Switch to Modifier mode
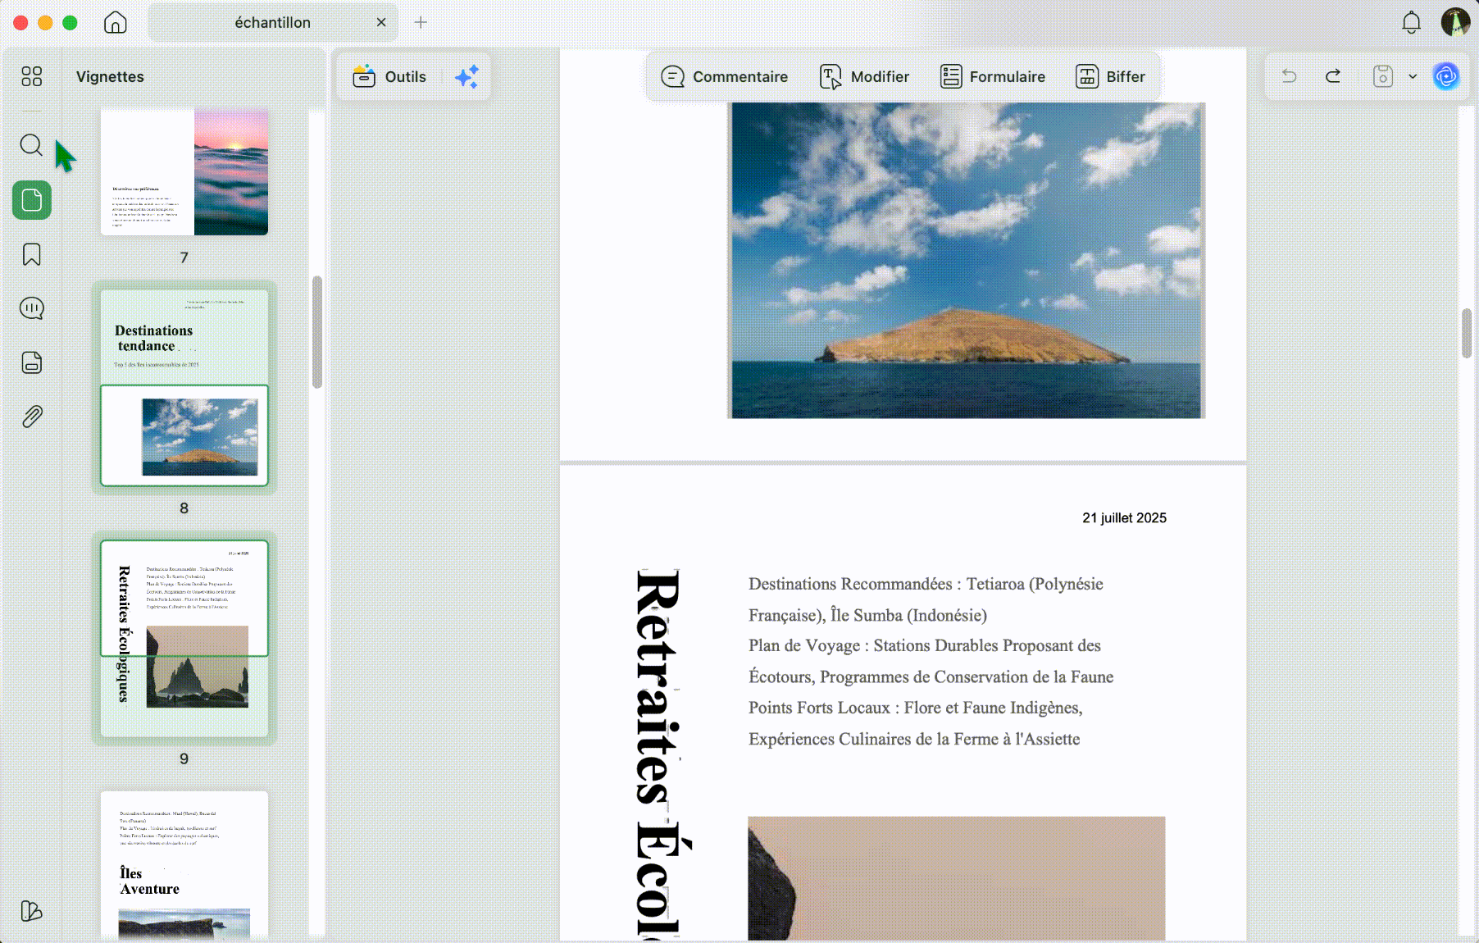Viewport: 1479px width, 943px height. 864,76
